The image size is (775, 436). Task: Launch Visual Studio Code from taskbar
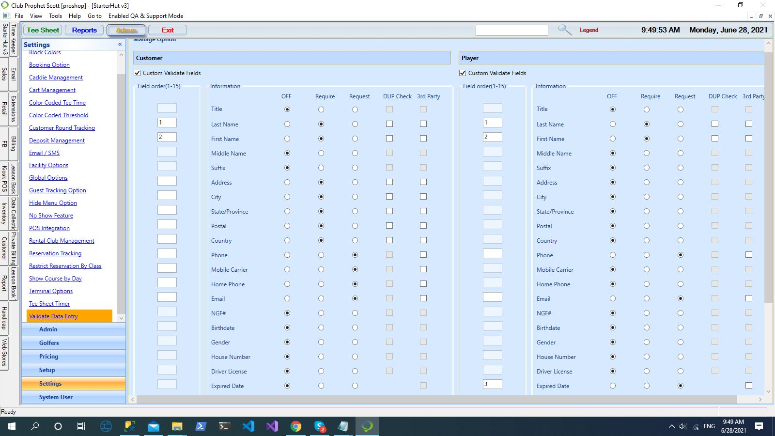click(x=248, y=426)
